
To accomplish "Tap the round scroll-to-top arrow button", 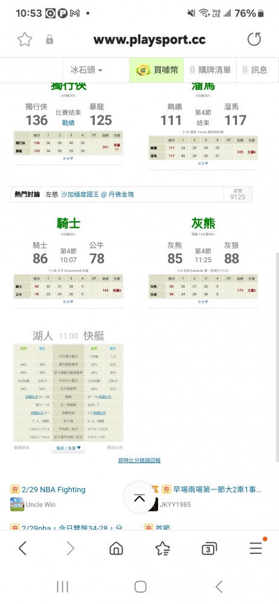I will [139, 498].
